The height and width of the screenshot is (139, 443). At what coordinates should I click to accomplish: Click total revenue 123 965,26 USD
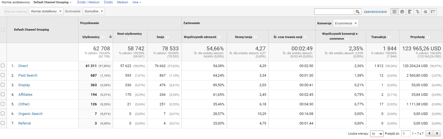pos(422,48)
